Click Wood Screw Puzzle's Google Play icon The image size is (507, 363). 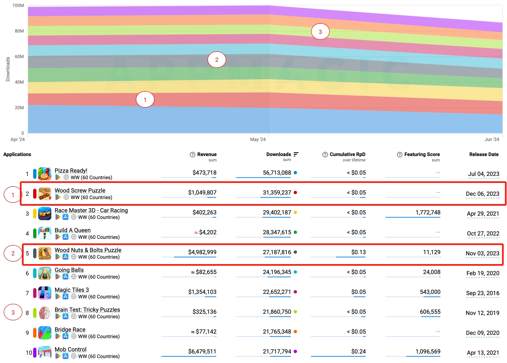(x=58, y=197)
